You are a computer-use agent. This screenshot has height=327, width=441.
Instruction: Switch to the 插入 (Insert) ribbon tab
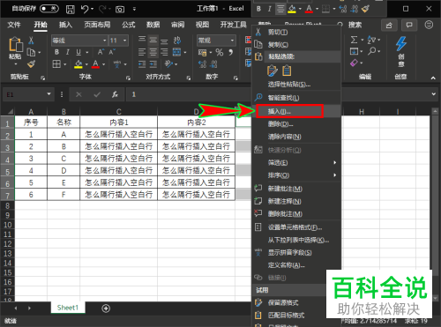pyautogui.click(x=65, y=25)
